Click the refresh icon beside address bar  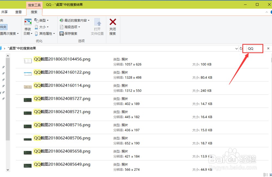(x=241, y=48)
